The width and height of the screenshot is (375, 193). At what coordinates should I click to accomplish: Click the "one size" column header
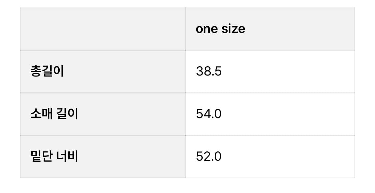[x=220, y=29]
